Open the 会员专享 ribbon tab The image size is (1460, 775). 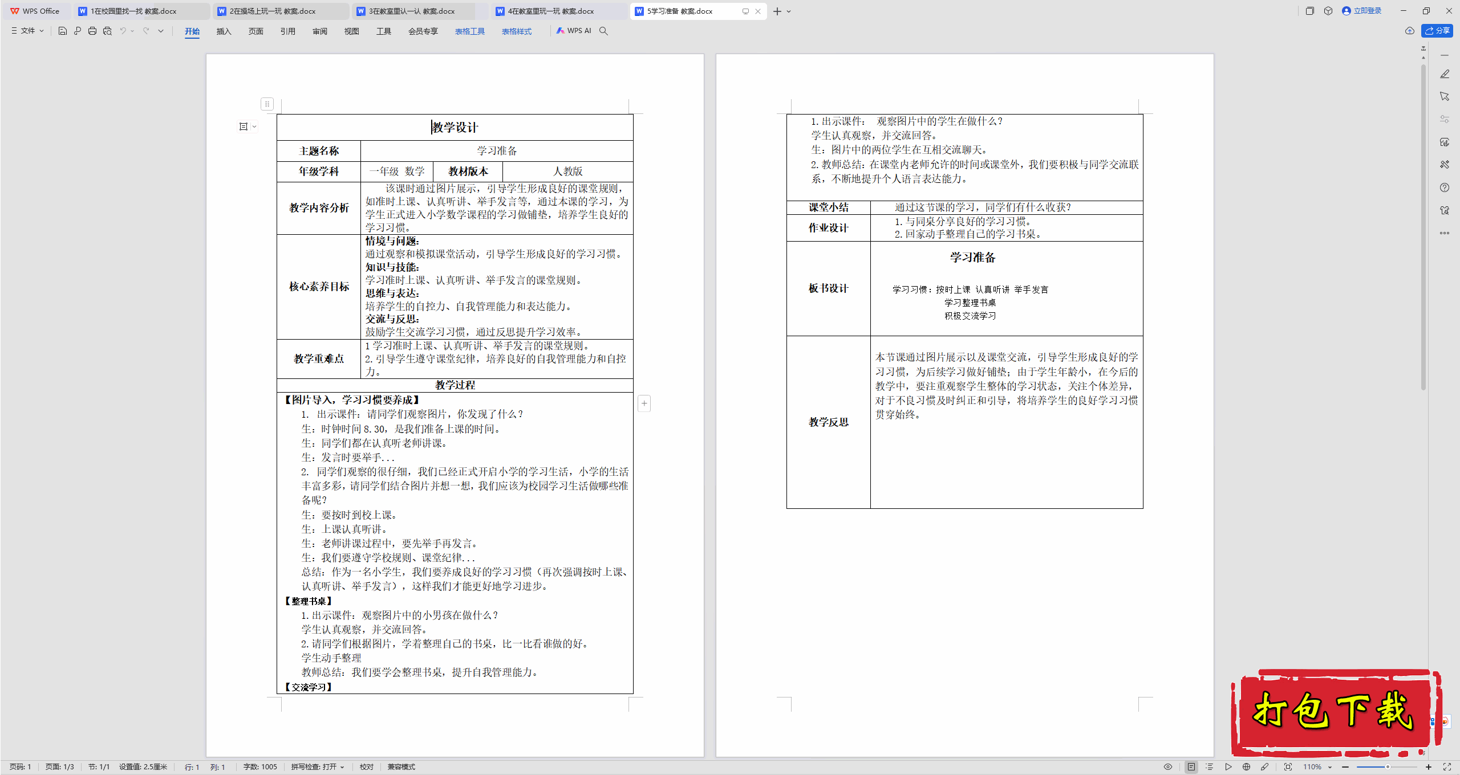point(423,31)
